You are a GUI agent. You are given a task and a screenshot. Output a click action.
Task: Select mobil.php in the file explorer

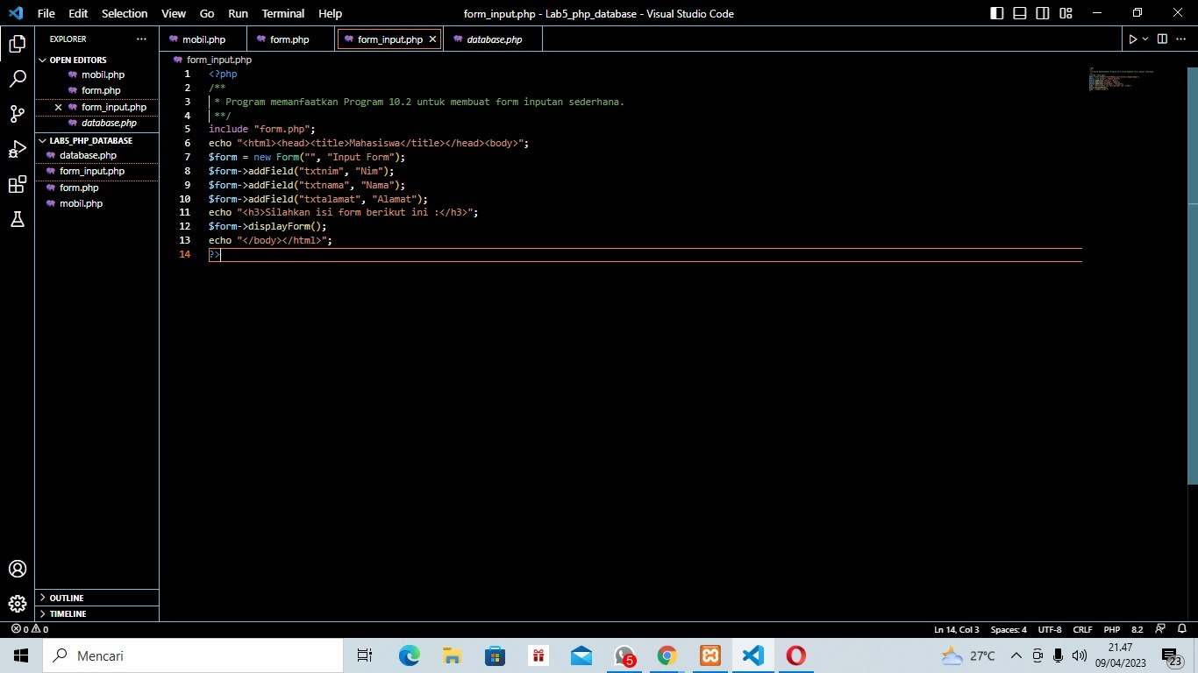tap(81, 203)
